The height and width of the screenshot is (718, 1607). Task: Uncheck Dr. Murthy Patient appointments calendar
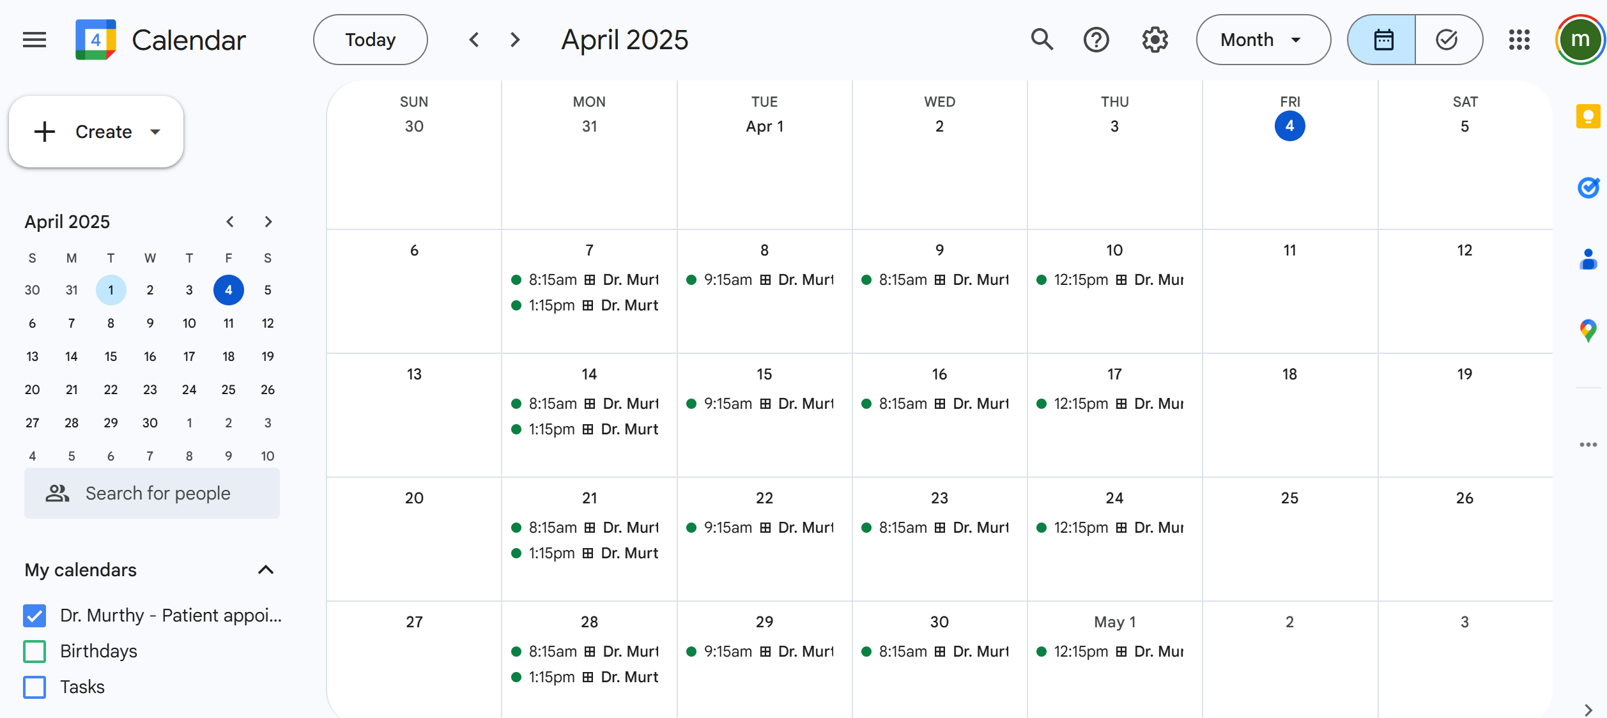pos(35,616)
